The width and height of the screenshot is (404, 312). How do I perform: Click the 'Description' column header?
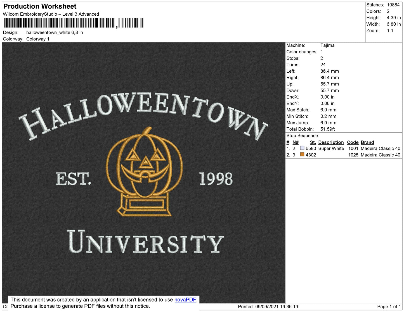pos(331,142)
